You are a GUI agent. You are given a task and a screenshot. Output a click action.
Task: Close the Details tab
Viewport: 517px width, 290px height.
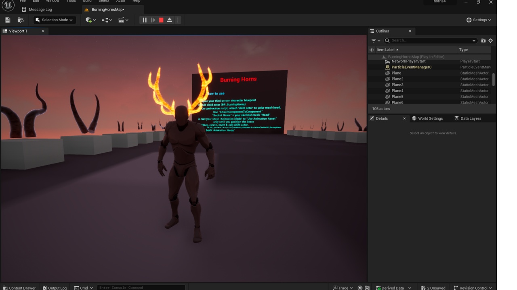tap(404, 118)
